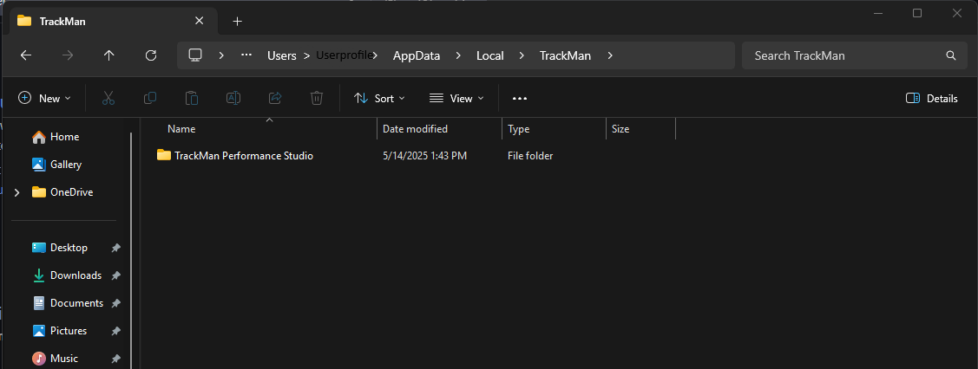Click the Share icon in toolbar
Screen dimensions: 978x369
[x=275, y=98]
